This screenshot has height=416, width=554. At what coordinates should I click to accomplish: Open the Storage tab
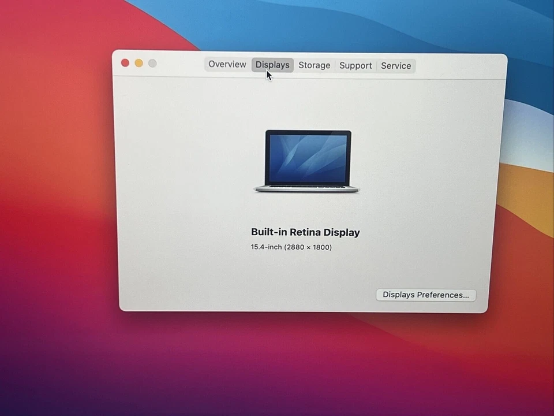point(314,65)
